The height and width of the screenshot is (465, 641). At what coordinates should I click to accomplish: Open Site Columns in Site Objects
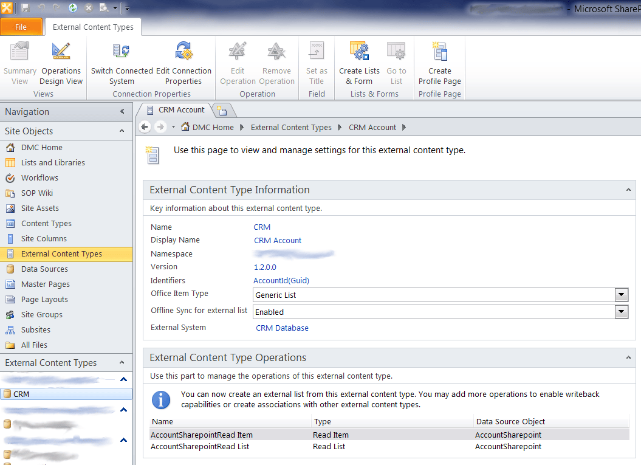coord(44,238)
